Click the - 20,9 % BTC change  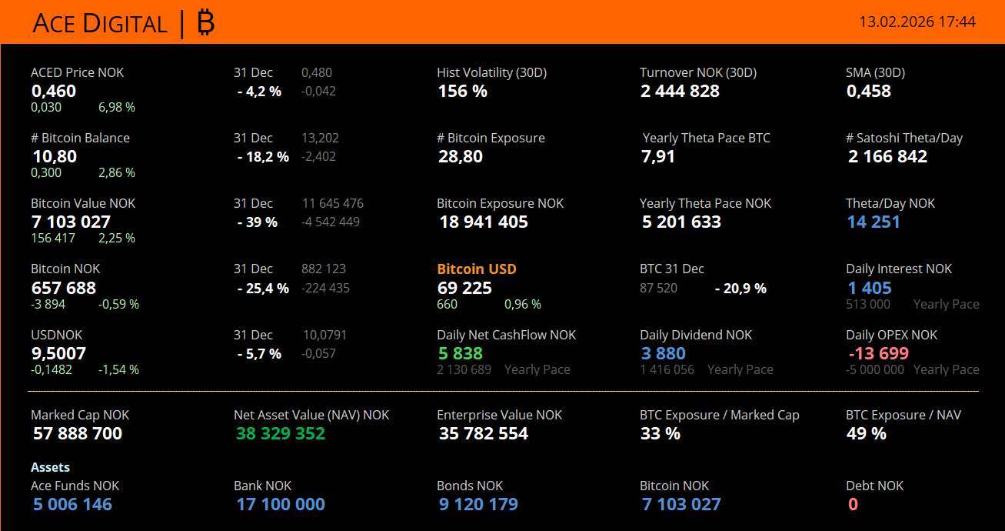[740, 288]
